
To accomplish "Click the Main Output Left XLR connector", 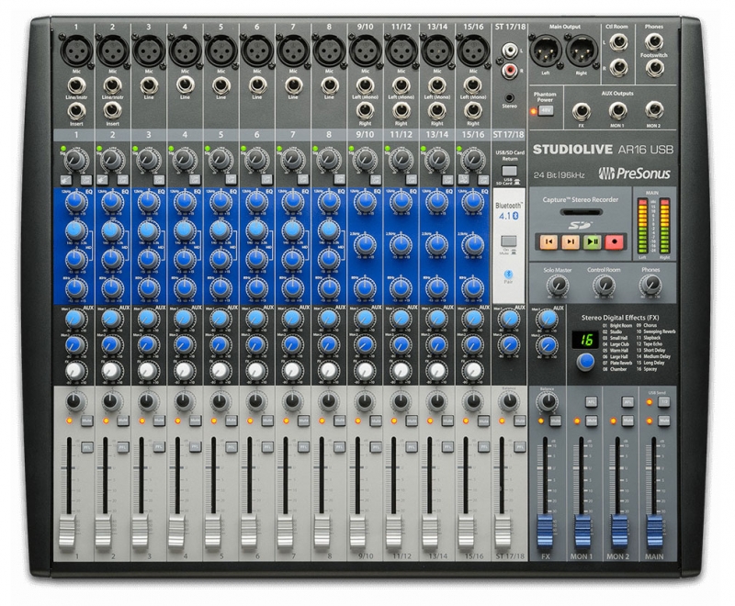I will [x=546, y=50].
